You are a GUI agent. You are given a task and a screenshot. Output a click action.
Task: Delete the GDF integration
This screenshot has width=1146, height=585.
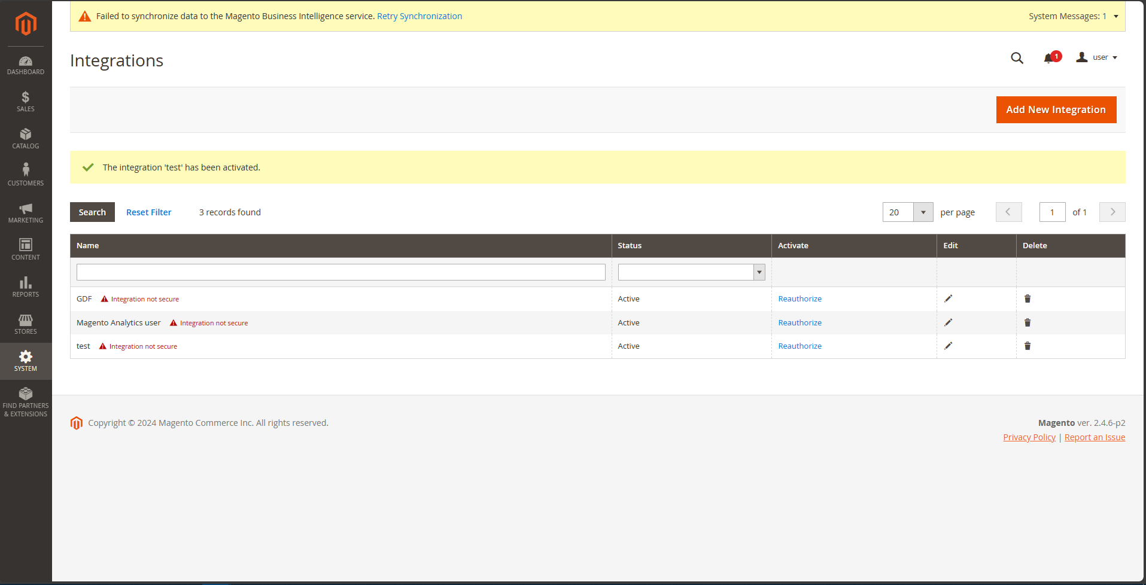click(x=1028, y=298)
